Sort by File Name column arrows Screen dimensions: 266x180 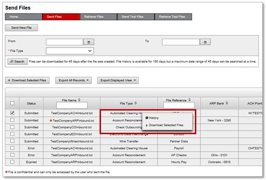(79, 100)
